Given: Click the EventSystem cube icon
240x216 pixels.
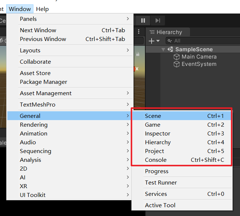Looking at the screenshot, I should tap(177, 64).
